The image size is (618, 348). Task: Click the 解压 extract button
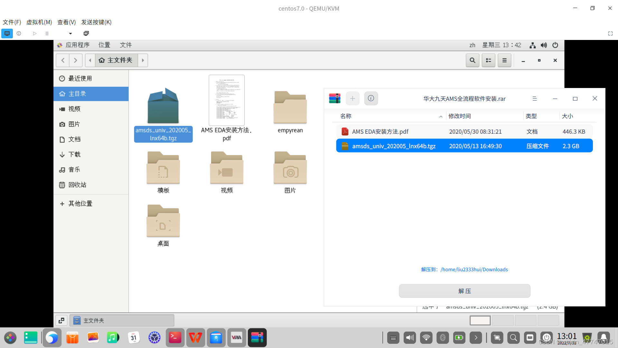tap(464, 291)
